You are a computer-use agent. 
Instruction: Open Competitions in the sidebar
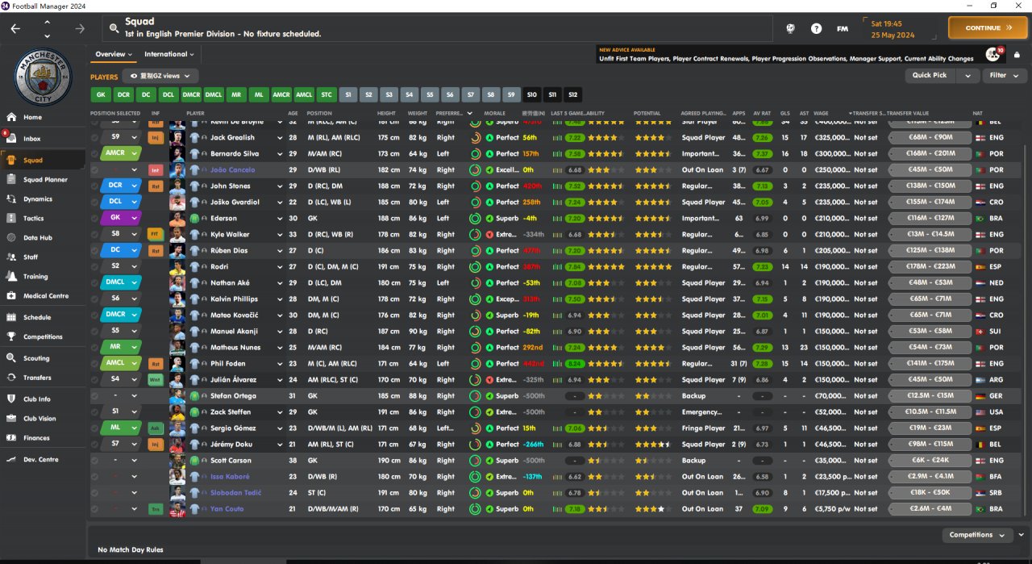pyautogui.click(x=43, y=336)
